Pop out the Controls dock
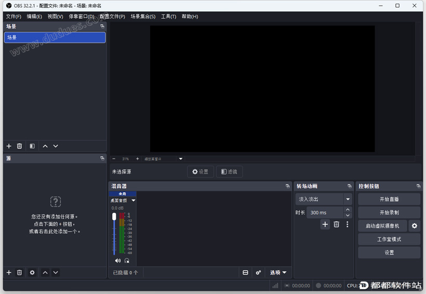Viewport: 426px width, 294px height. coord(418,186)
